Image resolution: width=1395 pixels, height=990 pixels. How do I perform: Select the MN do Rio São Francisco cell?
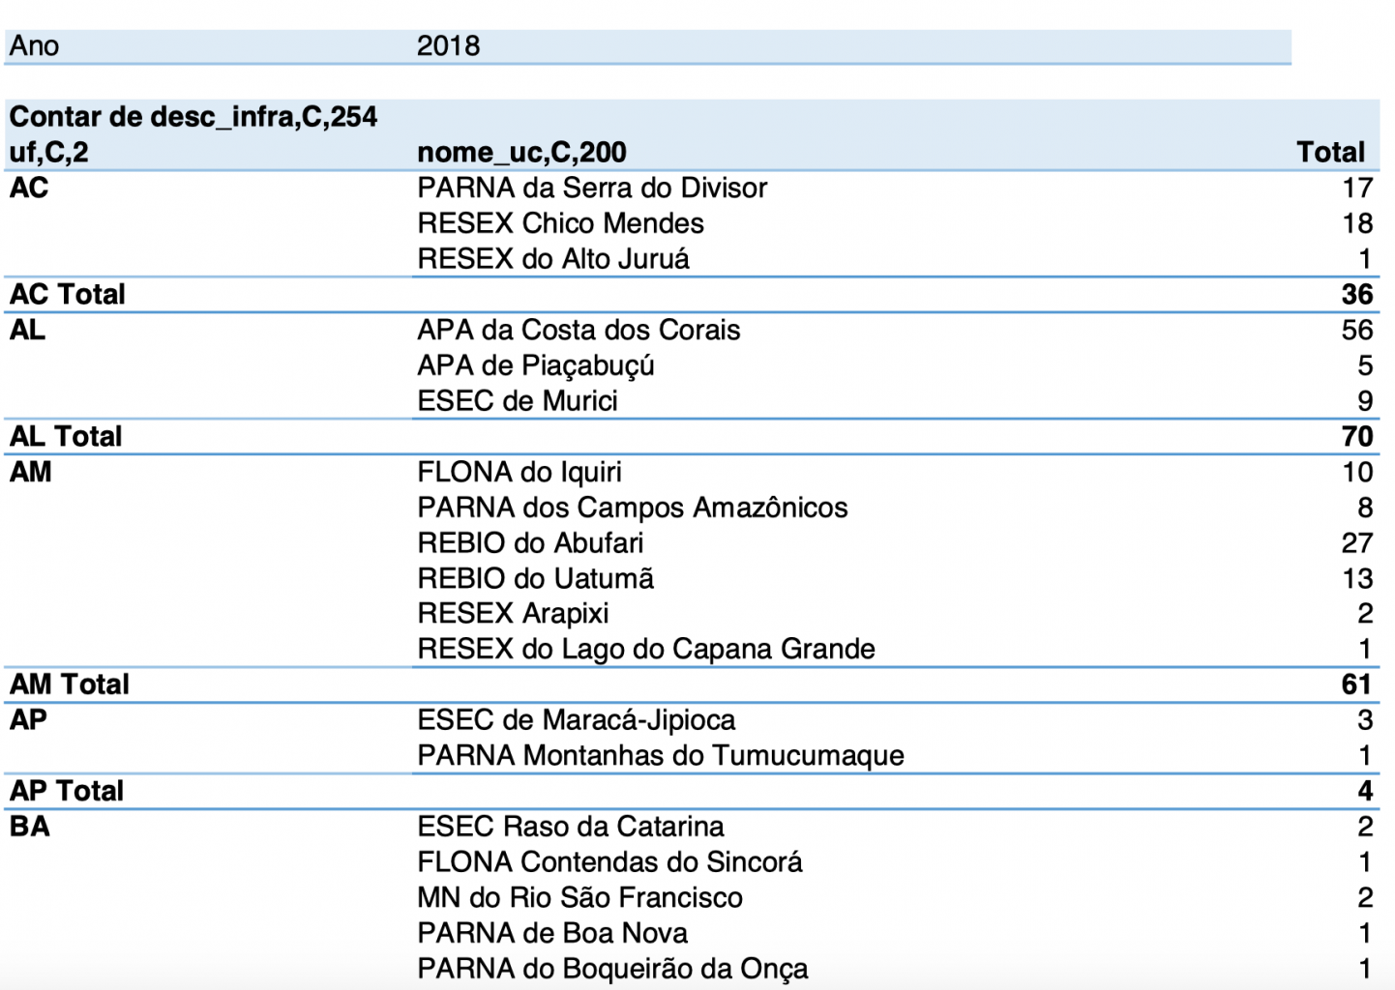point(579,897)
